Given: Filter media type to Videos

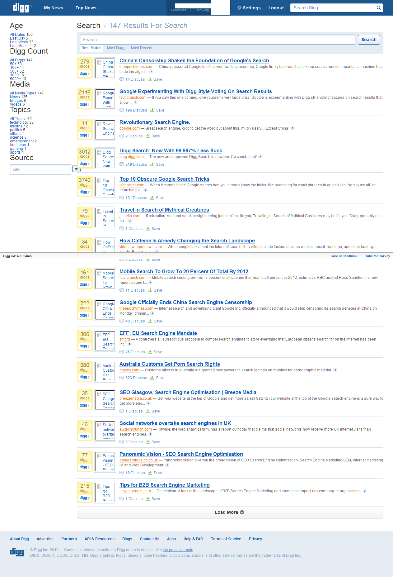Looking at the screenshot, I should tap(16, 104).
